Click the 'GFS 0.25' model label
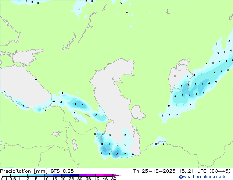The image size is (233, 180). (62, 171)
